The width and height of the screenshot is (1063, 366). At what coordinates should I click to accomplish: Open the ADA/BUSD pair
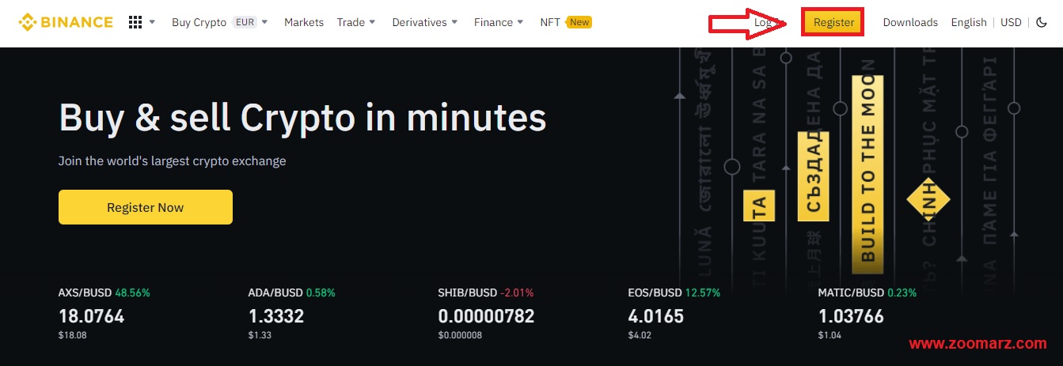pyautogui.click(x=276, y=292)
